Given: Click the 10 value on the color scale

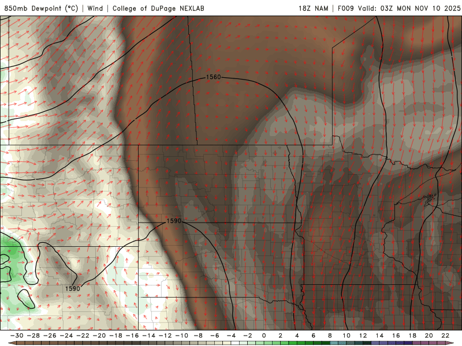Looking at the screenshot, I should coord(346,336).
